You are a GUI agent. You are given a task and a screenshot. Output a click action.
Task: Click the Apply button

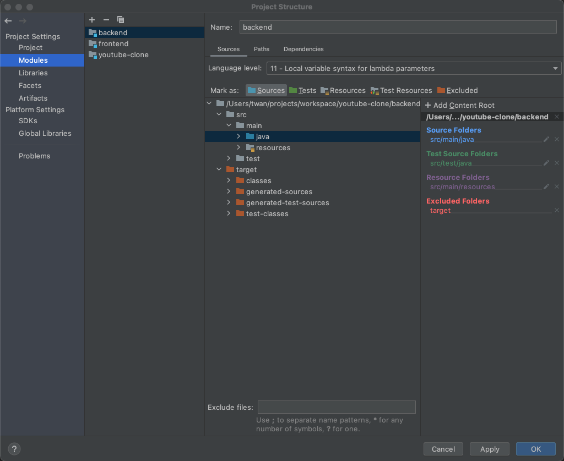tap(490, 449)
